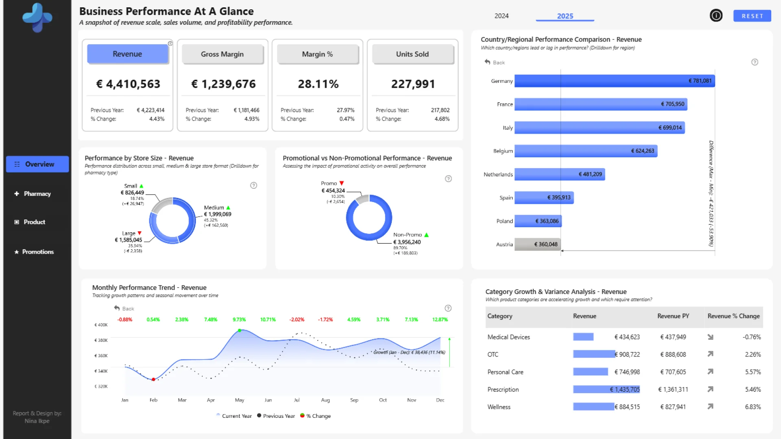Click the info icon beside RESET
Viewport: 781px width, 439px height.
tap(716, 15)
